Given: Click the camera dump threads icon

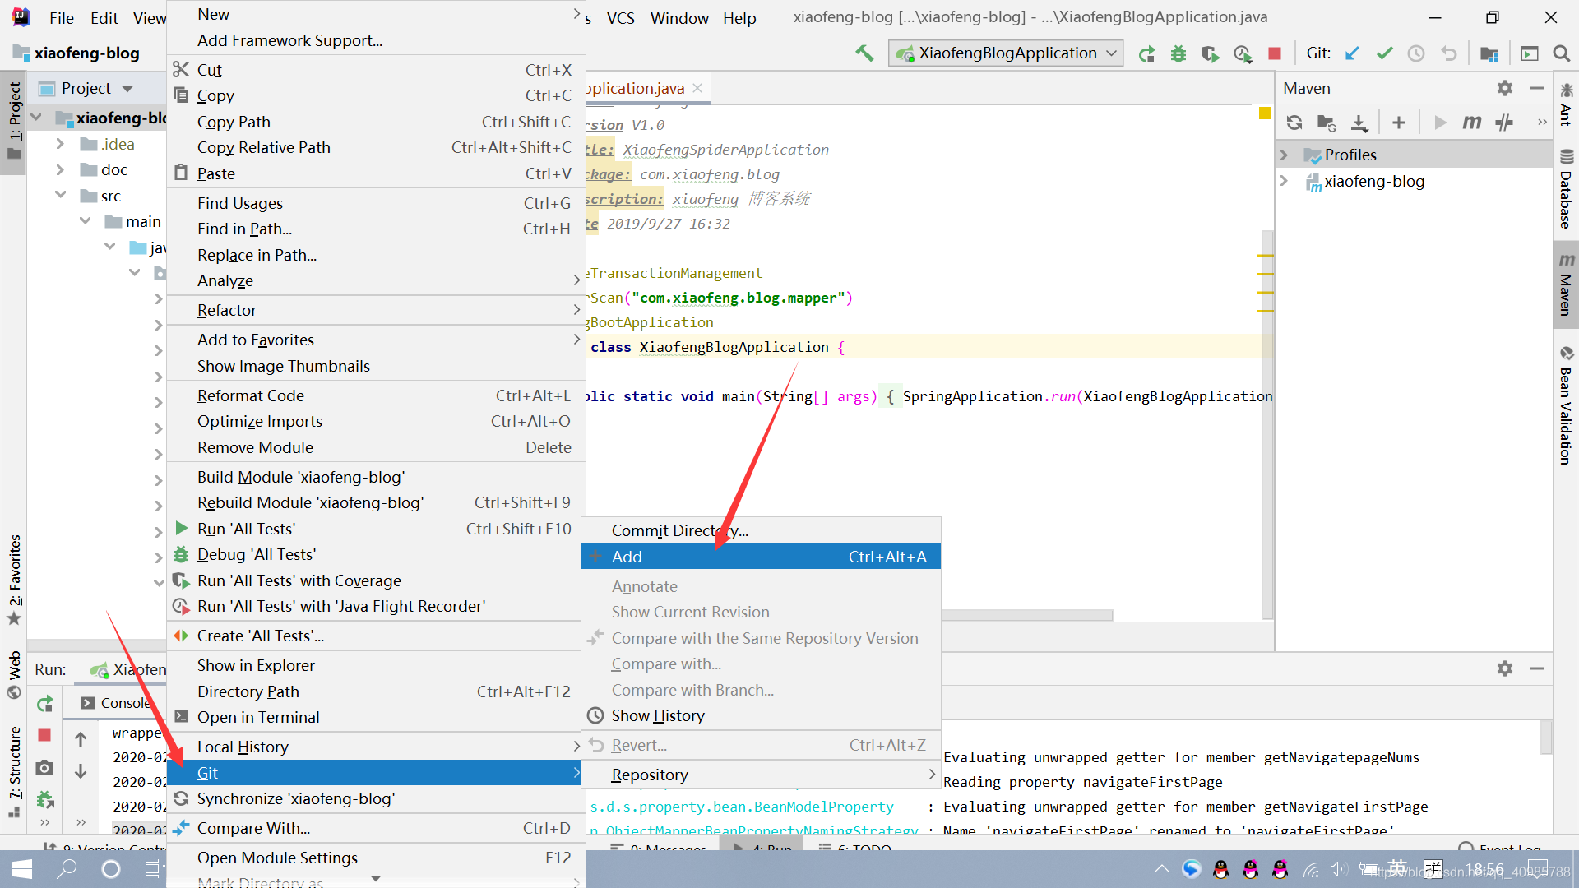Looking at the screenshot, I should 44,767.
